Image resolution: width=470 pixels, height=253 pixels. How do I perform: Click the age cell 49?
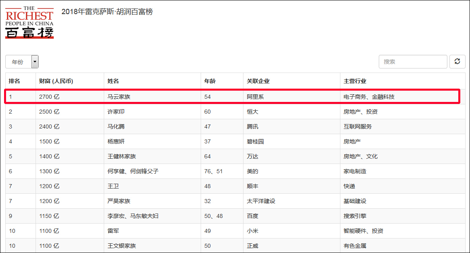[208, 231]
